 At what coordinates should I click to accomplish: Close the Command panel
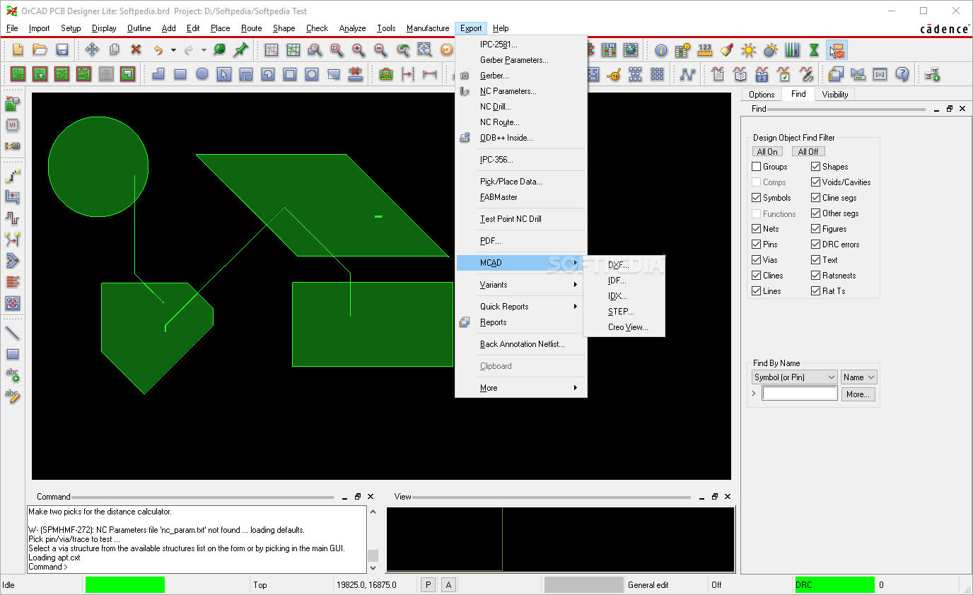[371, 497]
